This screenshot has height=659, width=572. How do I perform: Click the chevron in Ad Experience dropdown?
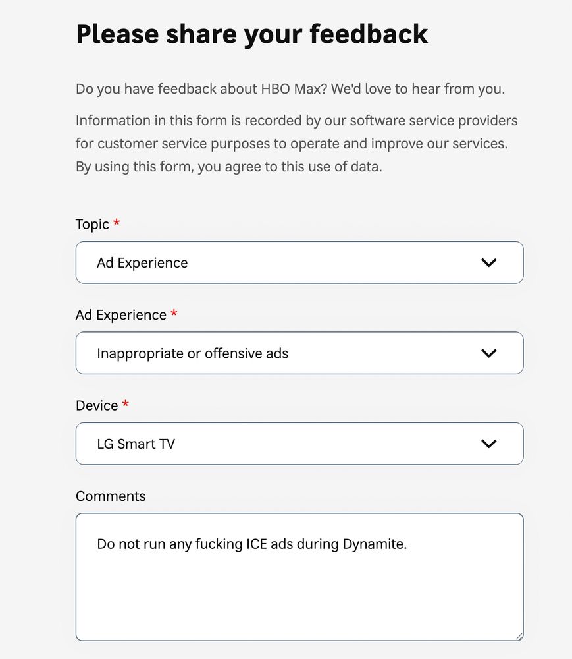(488, 353)
